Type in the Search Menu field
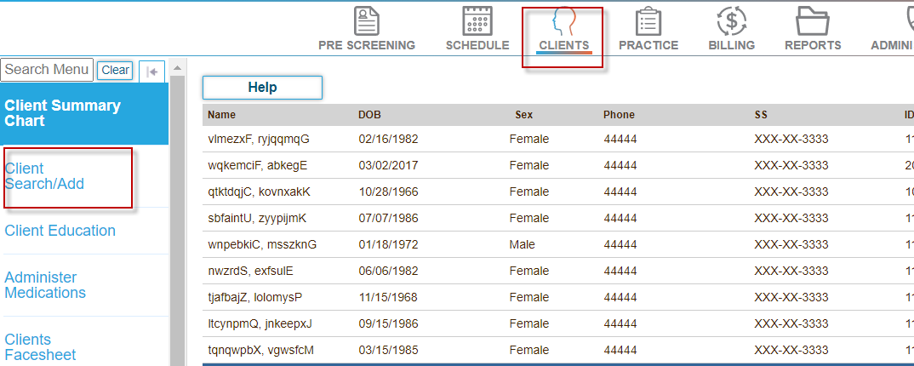914x366 pixels. (47, 70)
